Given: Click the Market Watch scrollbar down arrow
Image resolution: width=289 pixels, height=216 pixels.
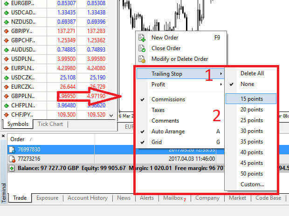Looking at the screenshot, I should (111, 115).
